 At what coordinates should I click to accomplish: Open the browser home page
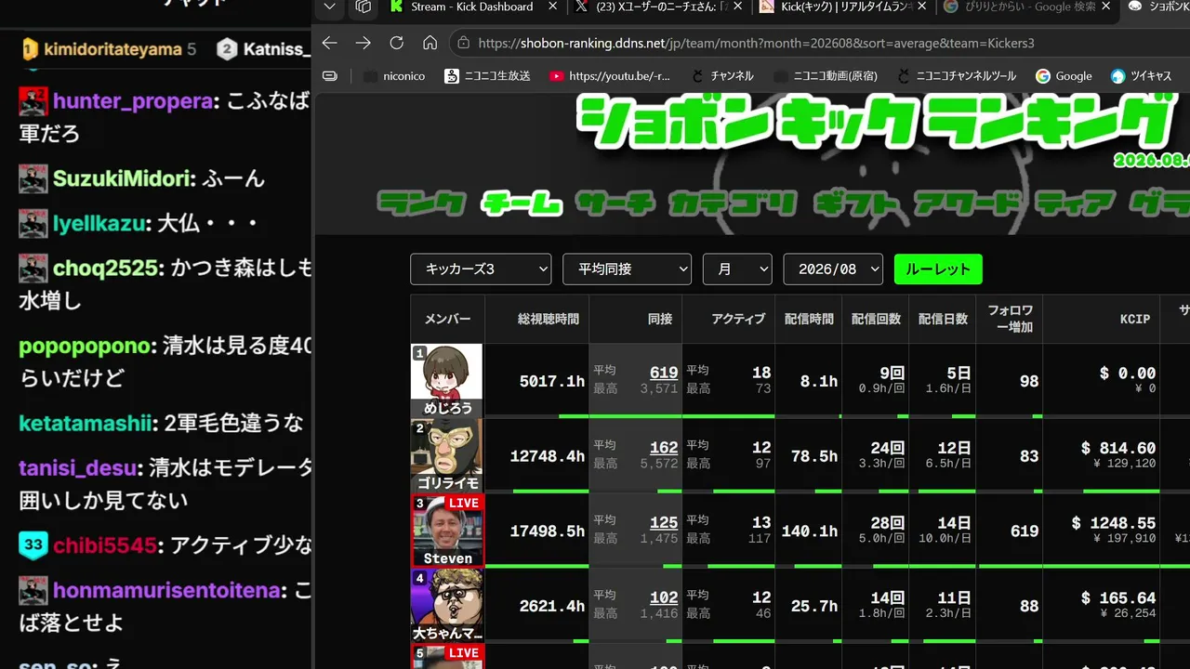(430, 43)
